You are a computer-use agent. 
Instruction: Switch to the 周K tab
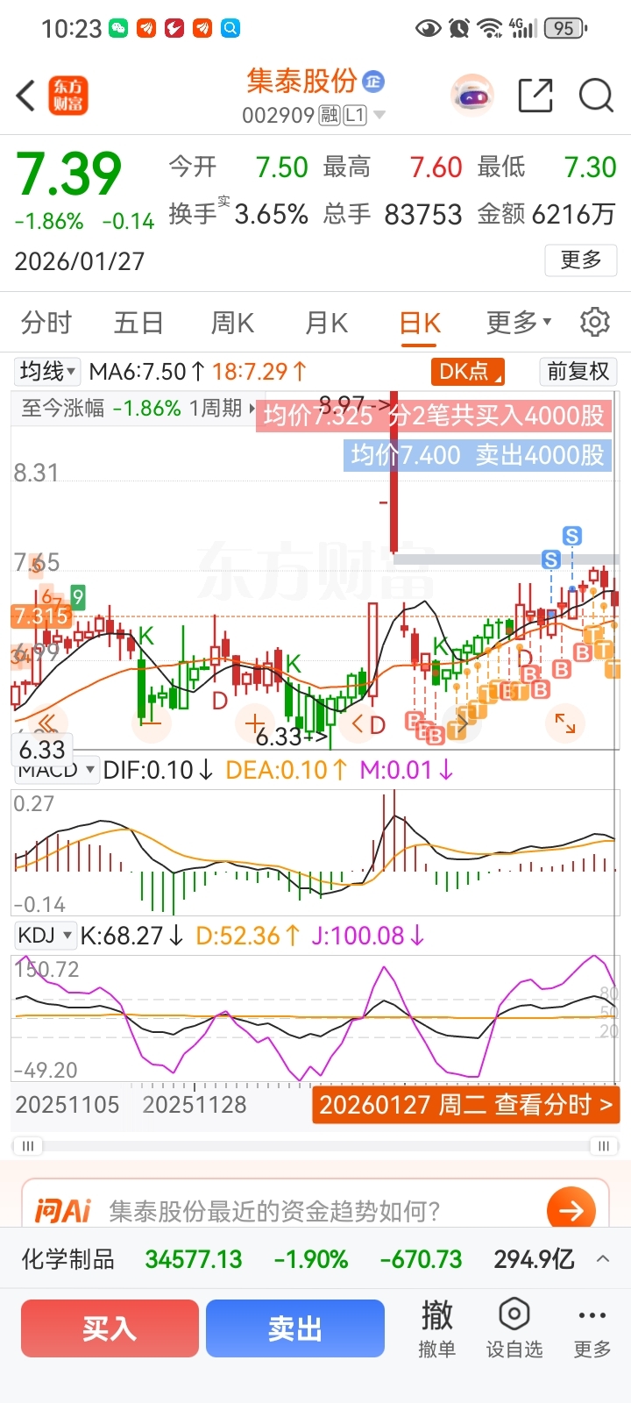coord(232,322)
